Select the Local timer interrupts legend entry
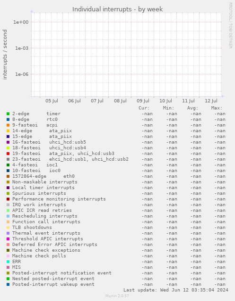Screen dimensions: 235x301 (44, 188)
